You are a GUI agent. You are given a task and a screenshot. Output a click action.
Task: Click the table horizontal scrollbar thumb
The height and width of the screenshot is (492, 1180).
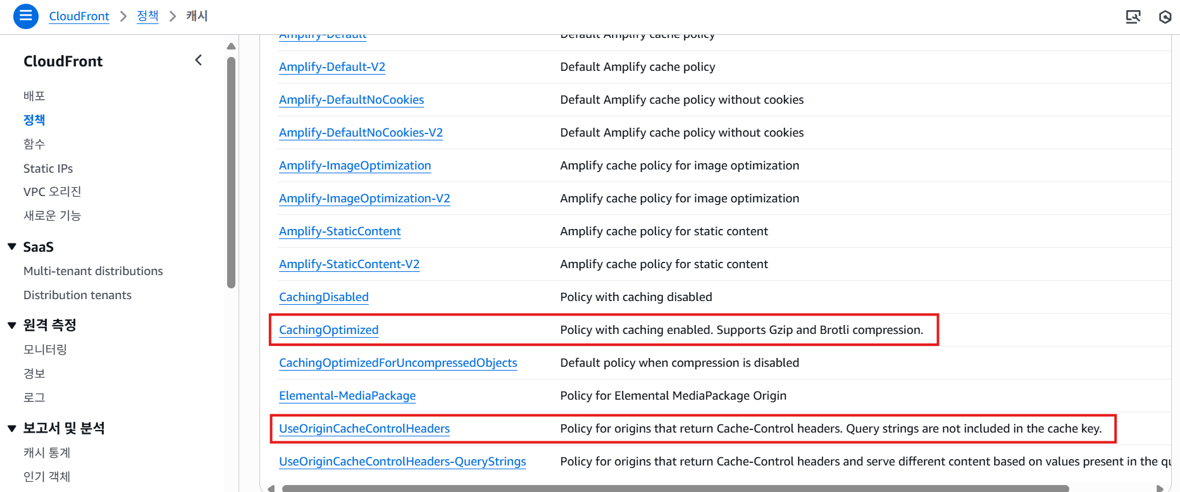pyautogui.click(x=675, y=488)
